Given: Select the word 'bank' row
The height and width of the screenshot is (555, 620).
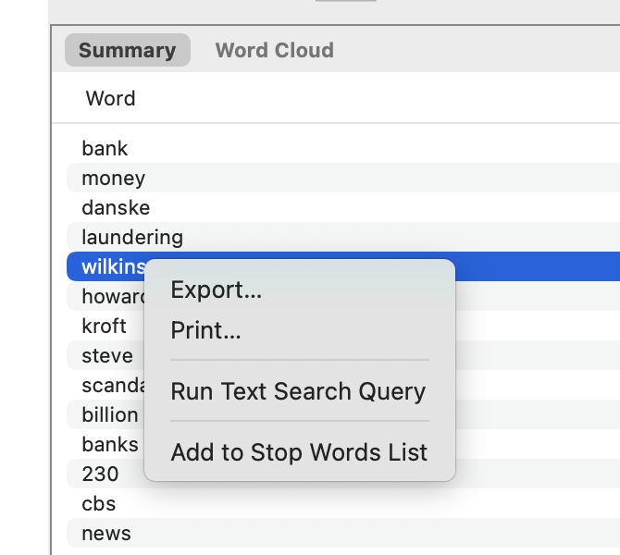Looking at the screenshot, I should pyautogui.click(x=105, y=148).
